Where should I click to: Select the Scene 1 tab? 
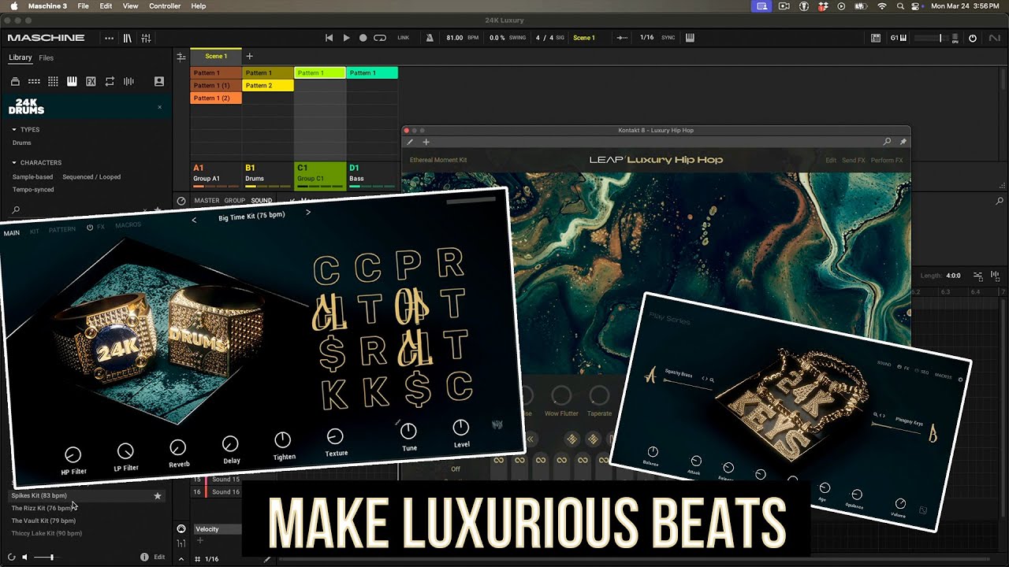[216, 57]
